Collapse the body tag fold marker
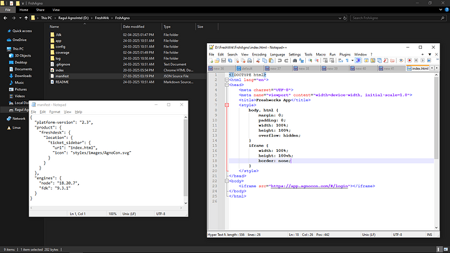The image size is (450, 253). 227,181
